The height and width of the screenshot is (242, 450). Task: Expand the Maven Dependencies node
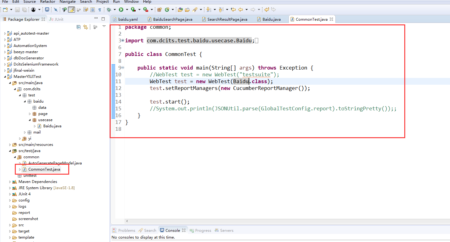(10, 182)
